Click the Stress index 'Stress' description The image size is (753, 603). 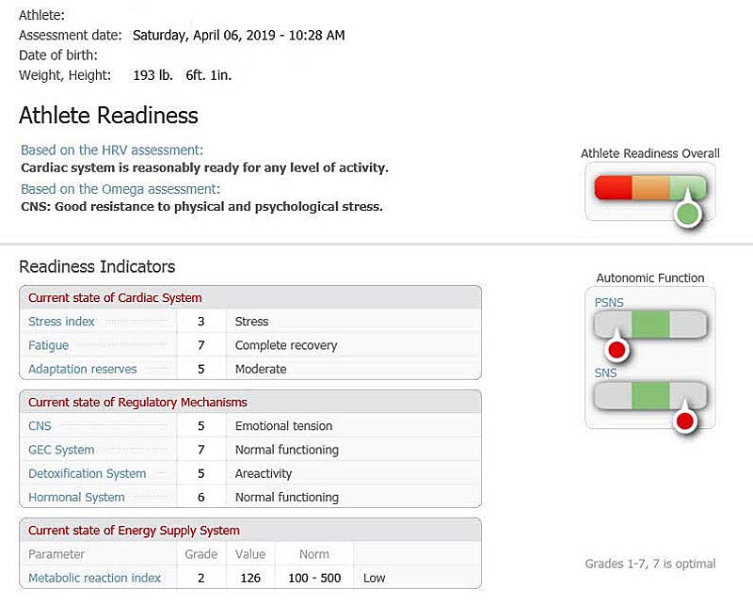(251, 322)
